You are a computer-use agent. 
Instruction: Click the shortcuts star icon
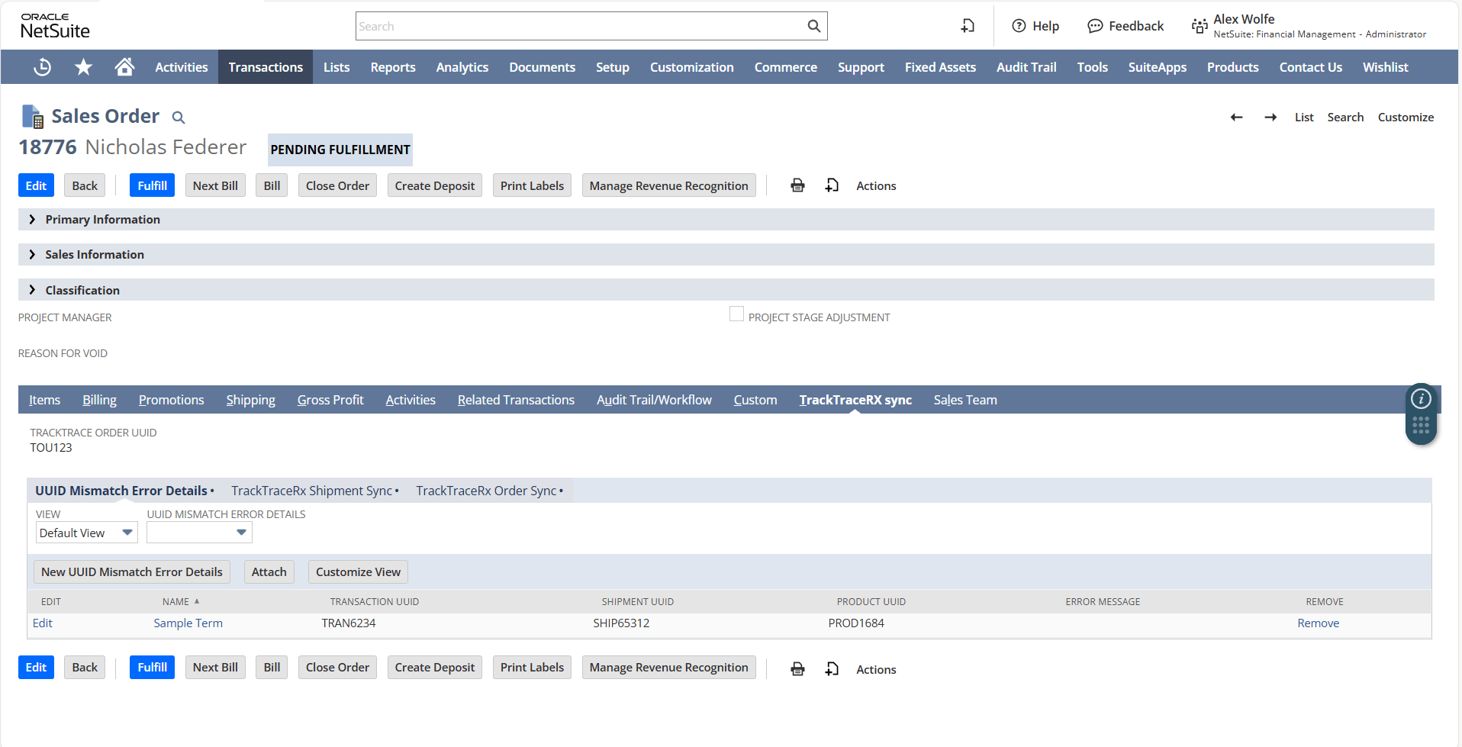coord(83,67)
